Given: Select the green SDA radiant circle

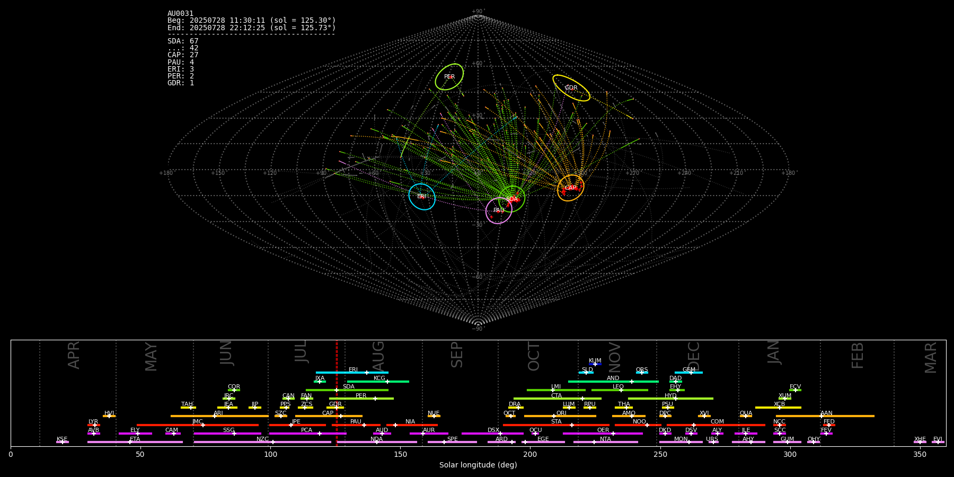Looking at the screenshot, I should point(512,199).
